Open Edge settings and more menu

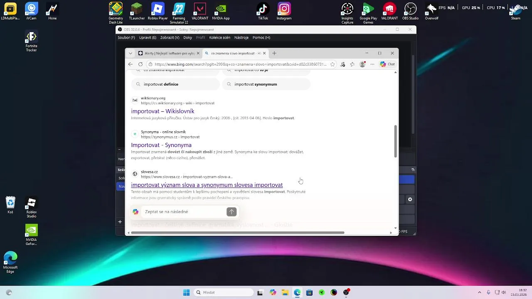pyautogui.click(x=372, y=64)
